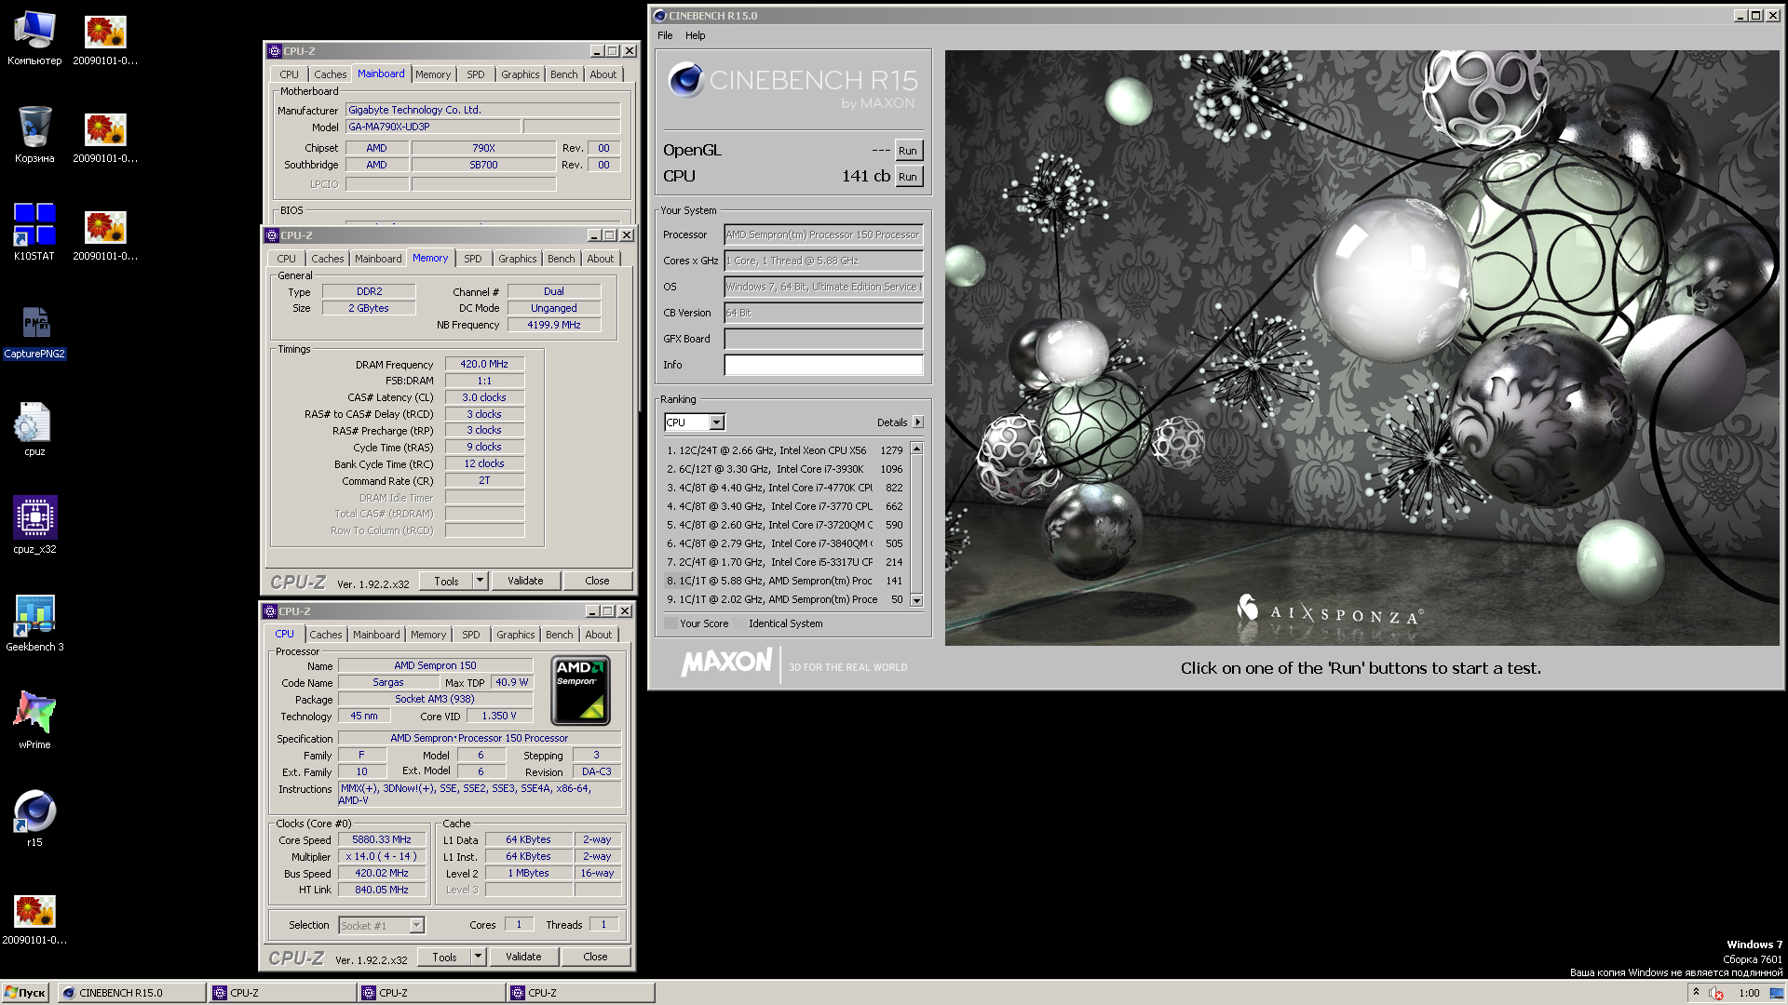Switch to Bench tab in bottom CPU-Z window
This screenshot has height=1005, width=1788.
click(x=560, y=635)
